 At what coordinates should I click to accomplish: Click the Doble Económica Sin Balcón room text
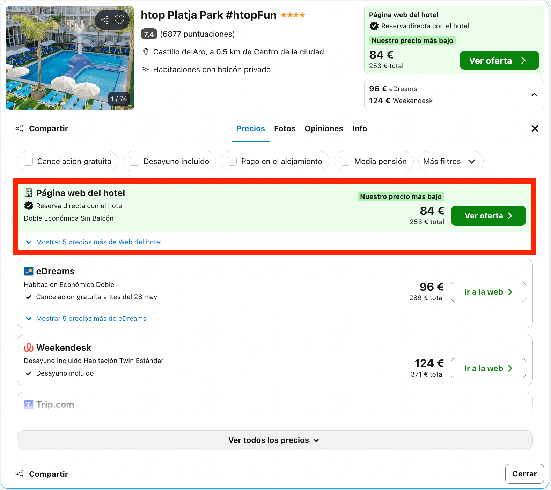click(x=69, y=218)
